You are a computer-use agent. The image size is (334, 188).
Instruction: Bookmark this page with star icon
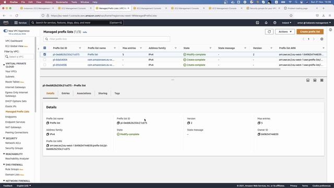pyautogui.click(x=291, y=16)
